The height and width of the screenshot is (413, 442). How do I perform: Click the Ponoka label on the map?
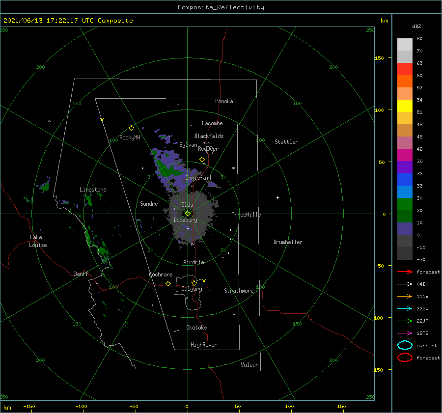click(x=224, y=101)
